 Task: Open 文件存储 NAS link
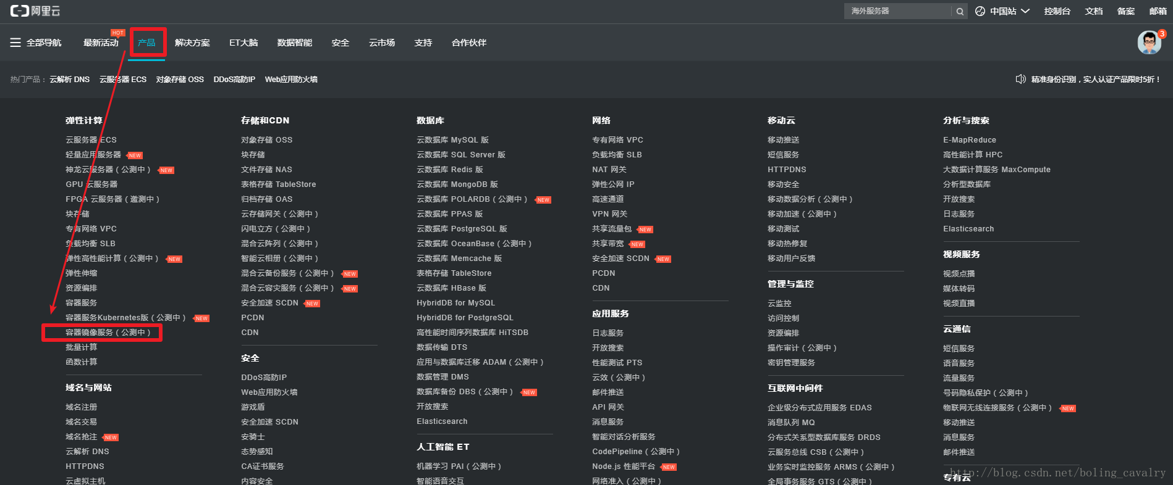(x=266, y=170)
